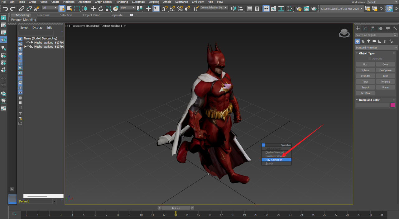Open Render Setup teapot icon
399x219 pixels.
click(x=299, y=9)
